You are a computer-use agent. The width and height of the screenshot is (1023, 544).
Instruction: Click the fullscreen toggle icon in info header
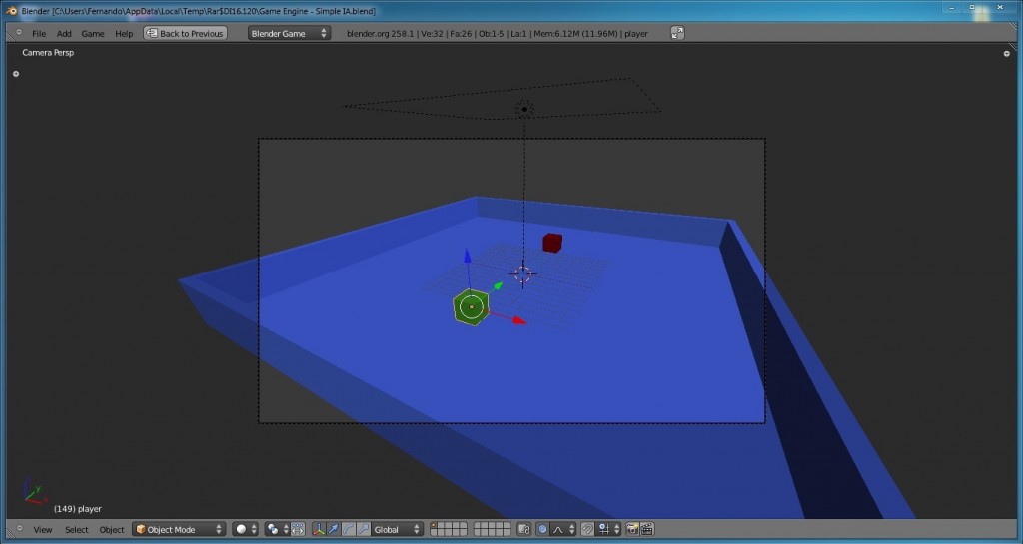click(677, 33)
